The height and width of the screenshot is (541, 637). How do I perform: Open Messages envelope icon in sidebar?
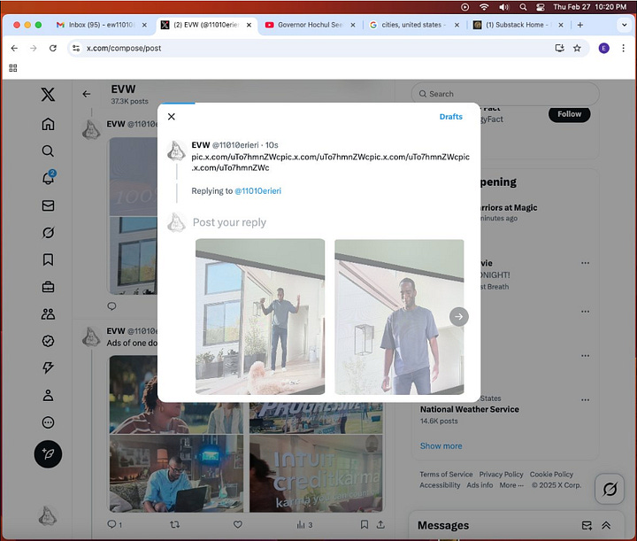point(48,205)
